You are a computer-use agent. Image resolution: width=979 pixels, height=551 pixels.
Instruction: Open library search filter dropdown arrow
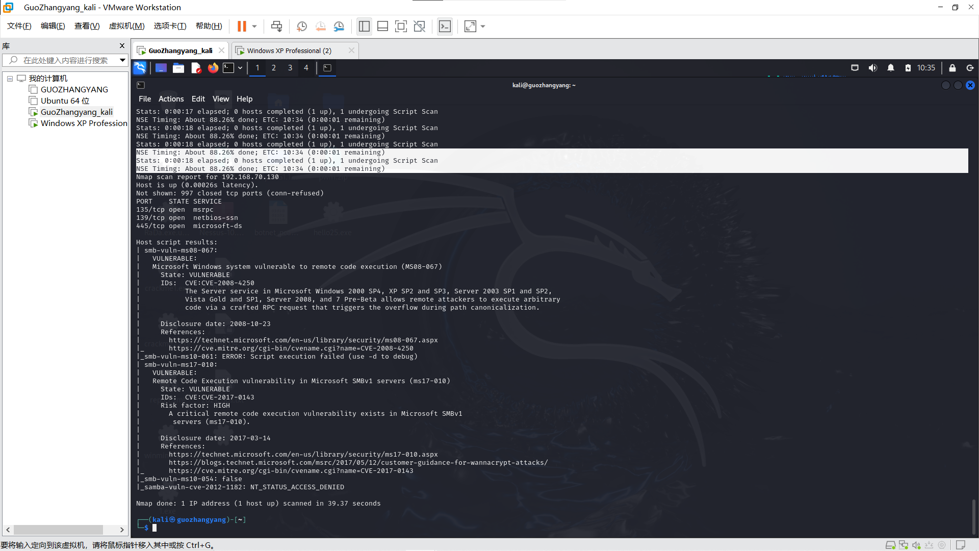click(122, 60)
